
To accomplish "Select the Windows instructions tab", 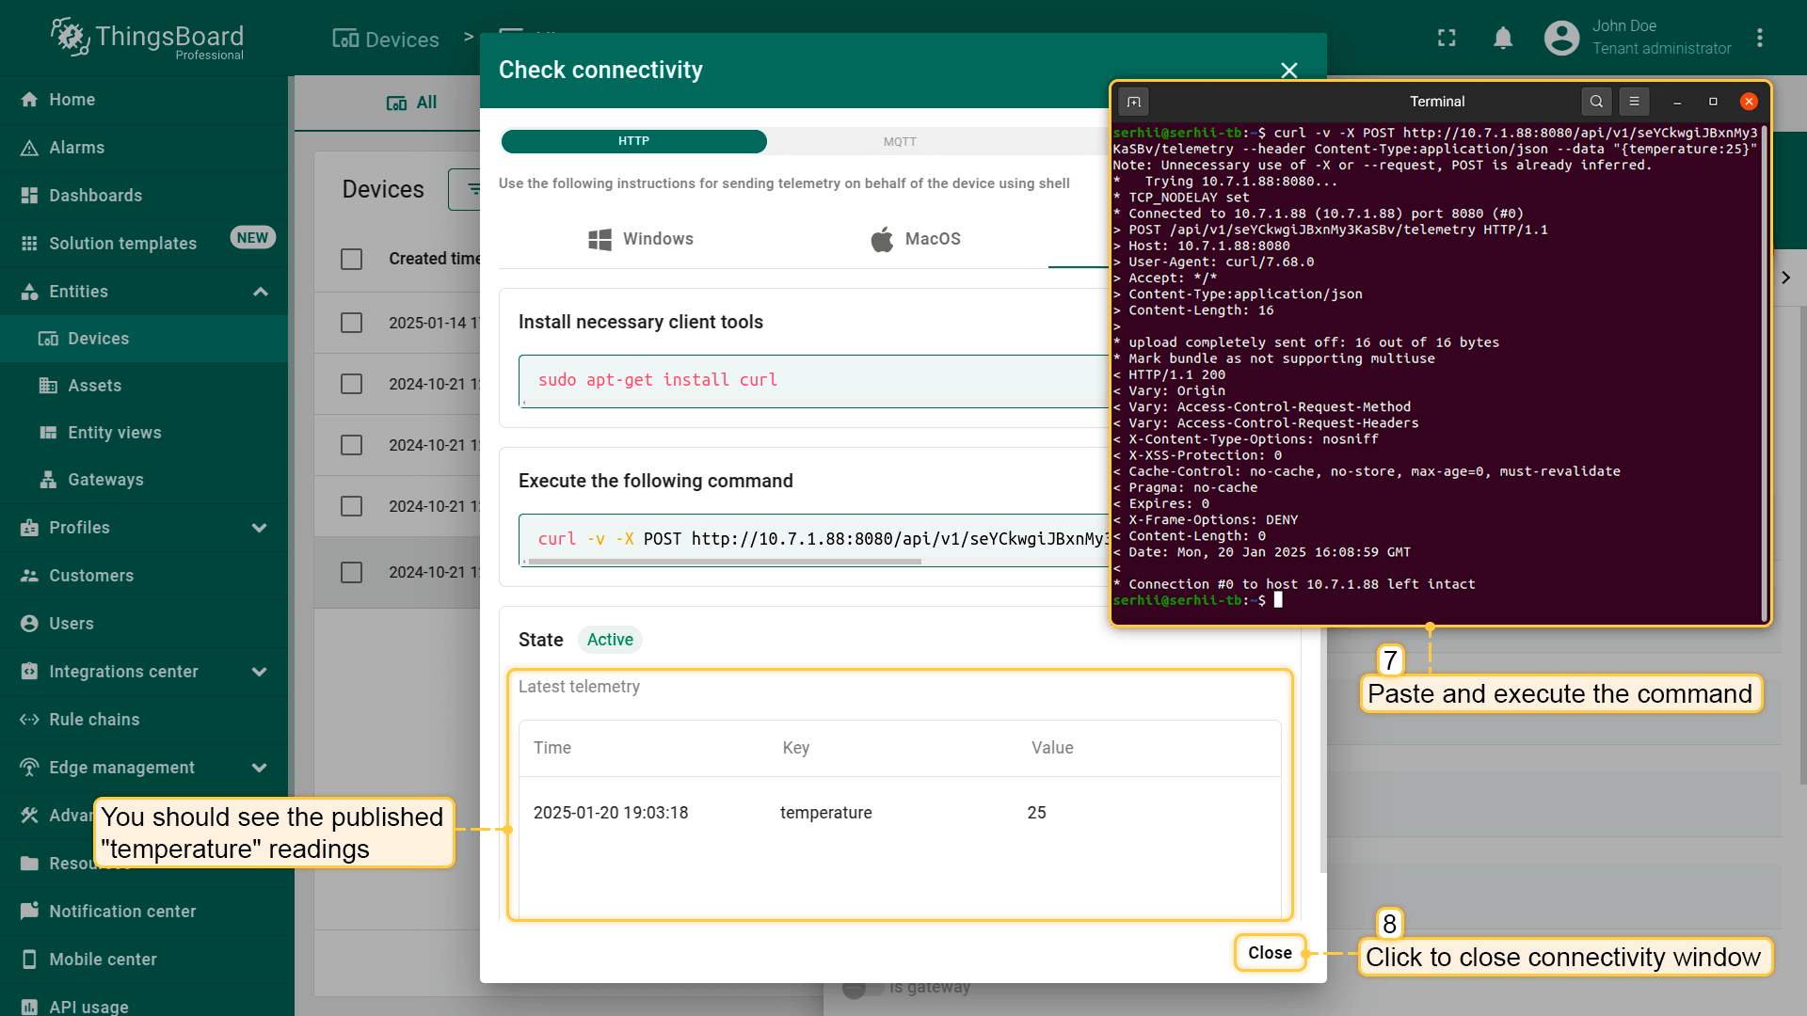I will tap(640, 239).
